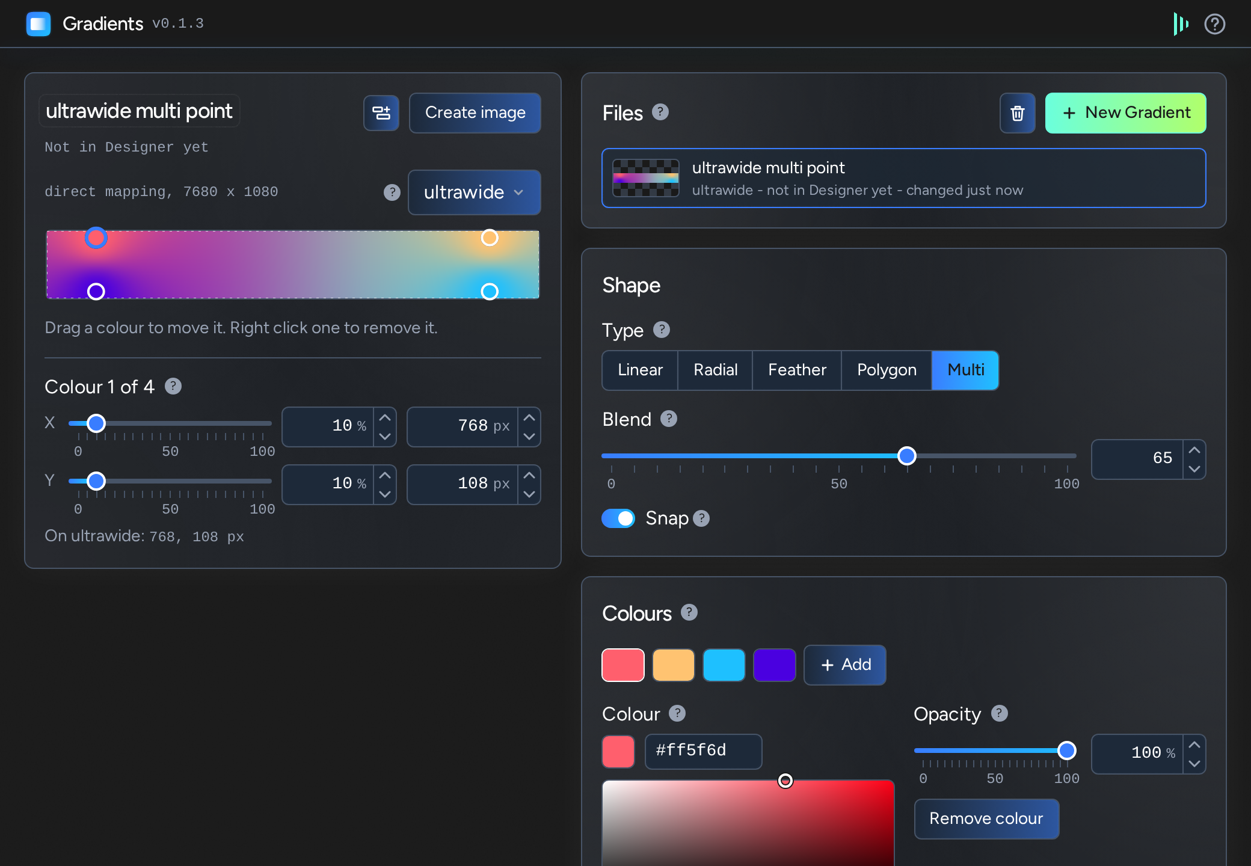Increase Blend value with up arrow

point(1194,450)
